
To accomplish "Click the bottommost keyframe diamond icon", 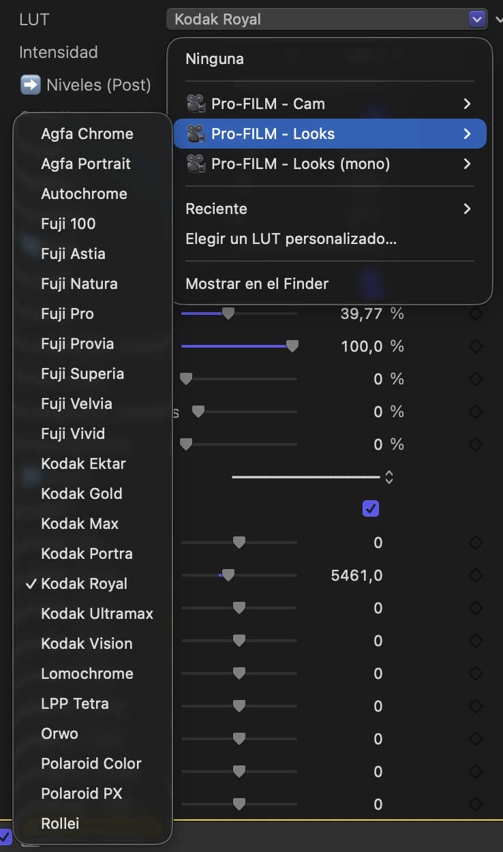I will point(475,804).
